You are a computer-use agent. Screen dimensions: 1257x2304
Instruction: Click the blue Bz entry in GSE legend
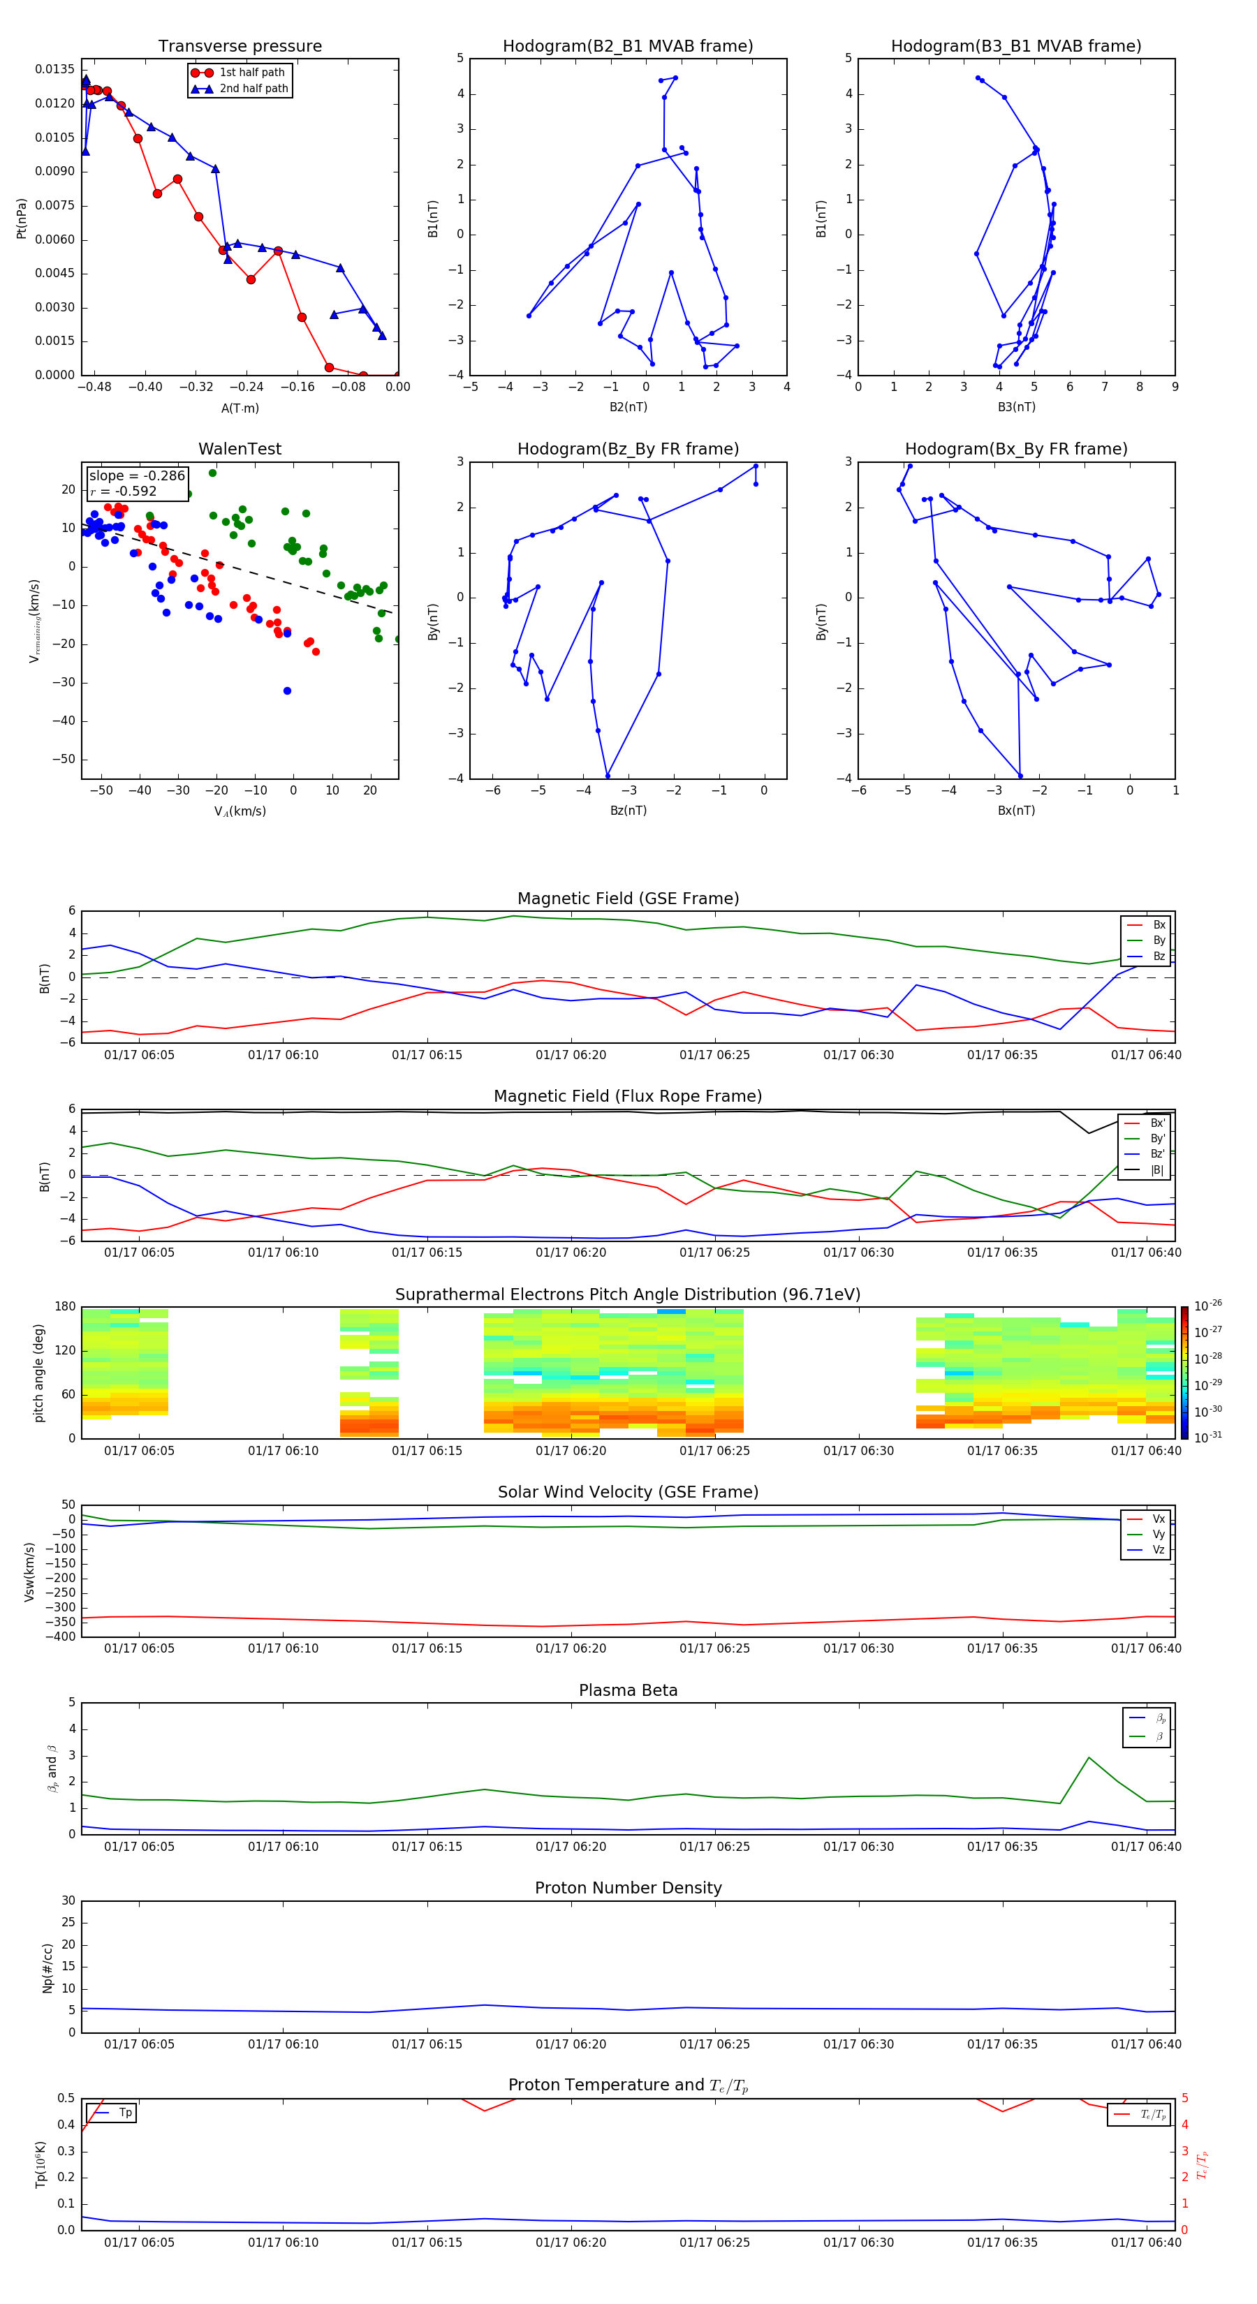click(x=1146, y=956)
